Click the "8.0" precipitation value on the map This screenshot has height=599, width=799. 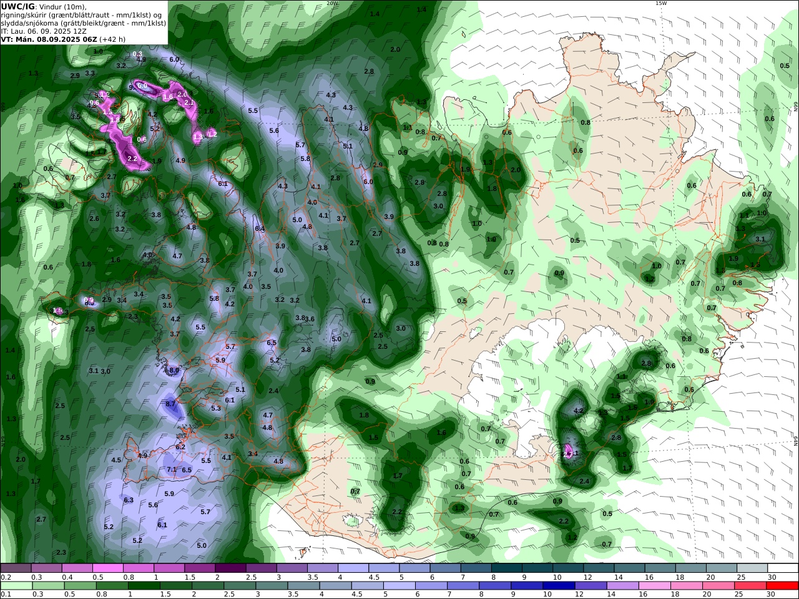point(174,370)
